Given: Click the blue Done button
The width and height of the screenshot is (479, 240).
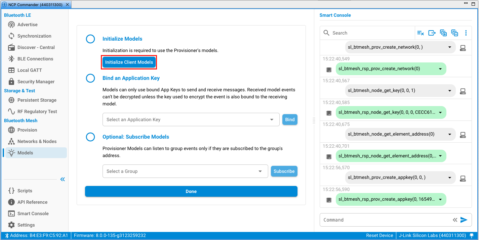Looking at the screenshot, I should [x=191, y=191].
